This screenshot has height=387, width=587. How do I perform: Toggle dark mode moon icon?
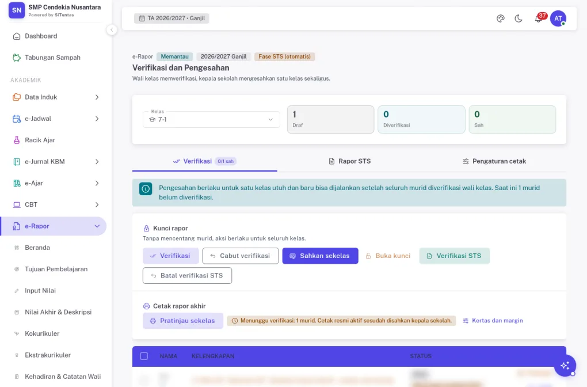coord(519,18)
